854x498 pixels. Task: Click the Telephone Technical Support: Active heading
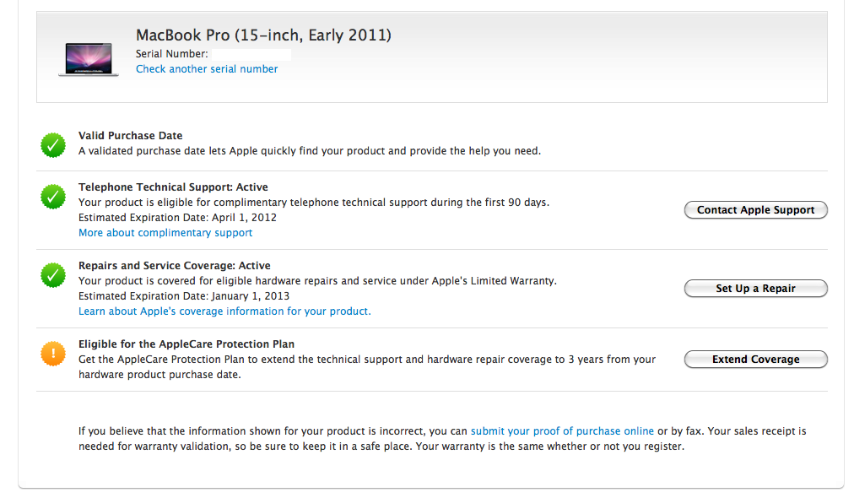pos(173,187)
